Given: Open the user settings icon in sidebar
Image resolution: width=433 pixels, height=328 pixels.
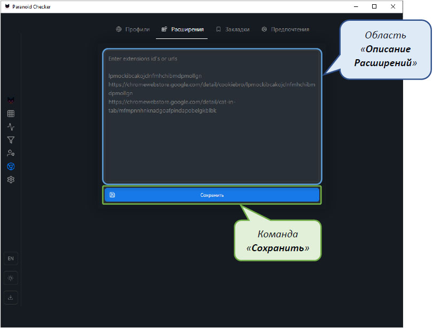Looking at the screenshot, I should click(11, 154).
